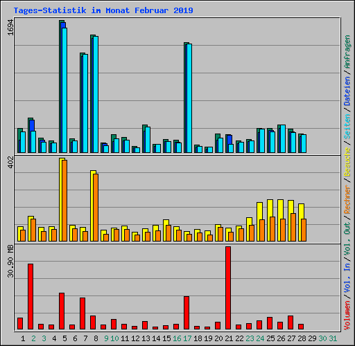The width and height of the screenshot is (355, 346).
Task: Click day label 31 on the x-axis
Action: point(333,338)
